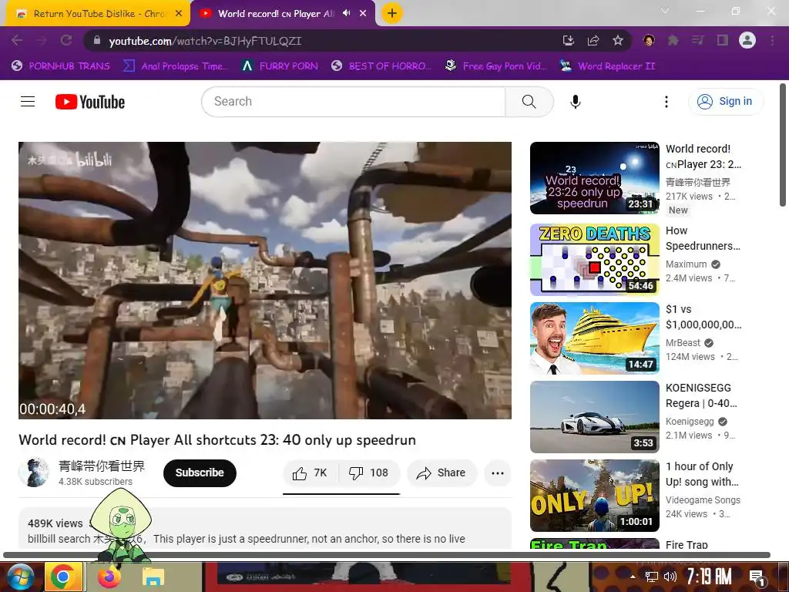
Task: Expand the tab search chevron
Action: [x=665, y=11]
